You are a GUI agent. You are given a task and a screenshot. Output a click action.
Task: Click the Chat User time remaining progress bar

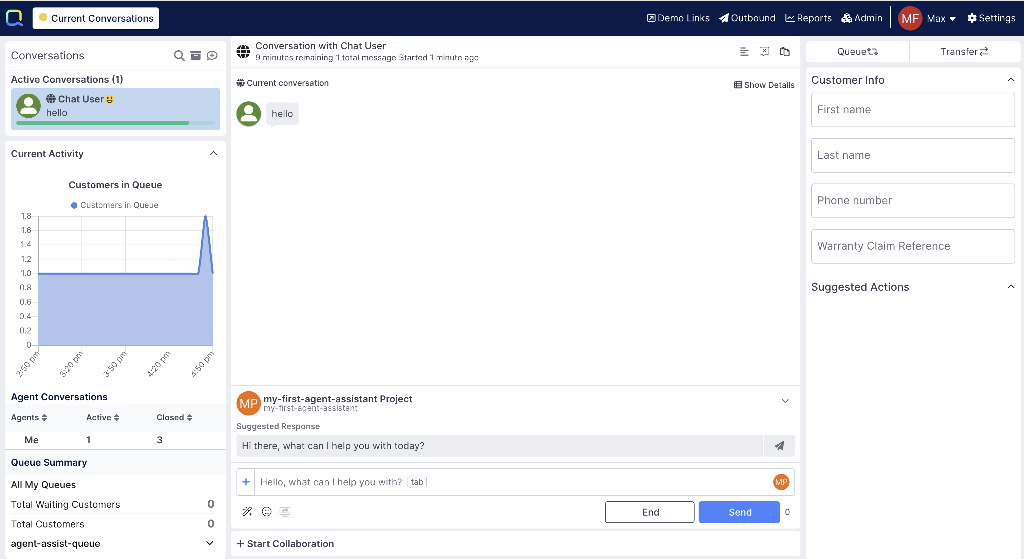coord(115,123)
